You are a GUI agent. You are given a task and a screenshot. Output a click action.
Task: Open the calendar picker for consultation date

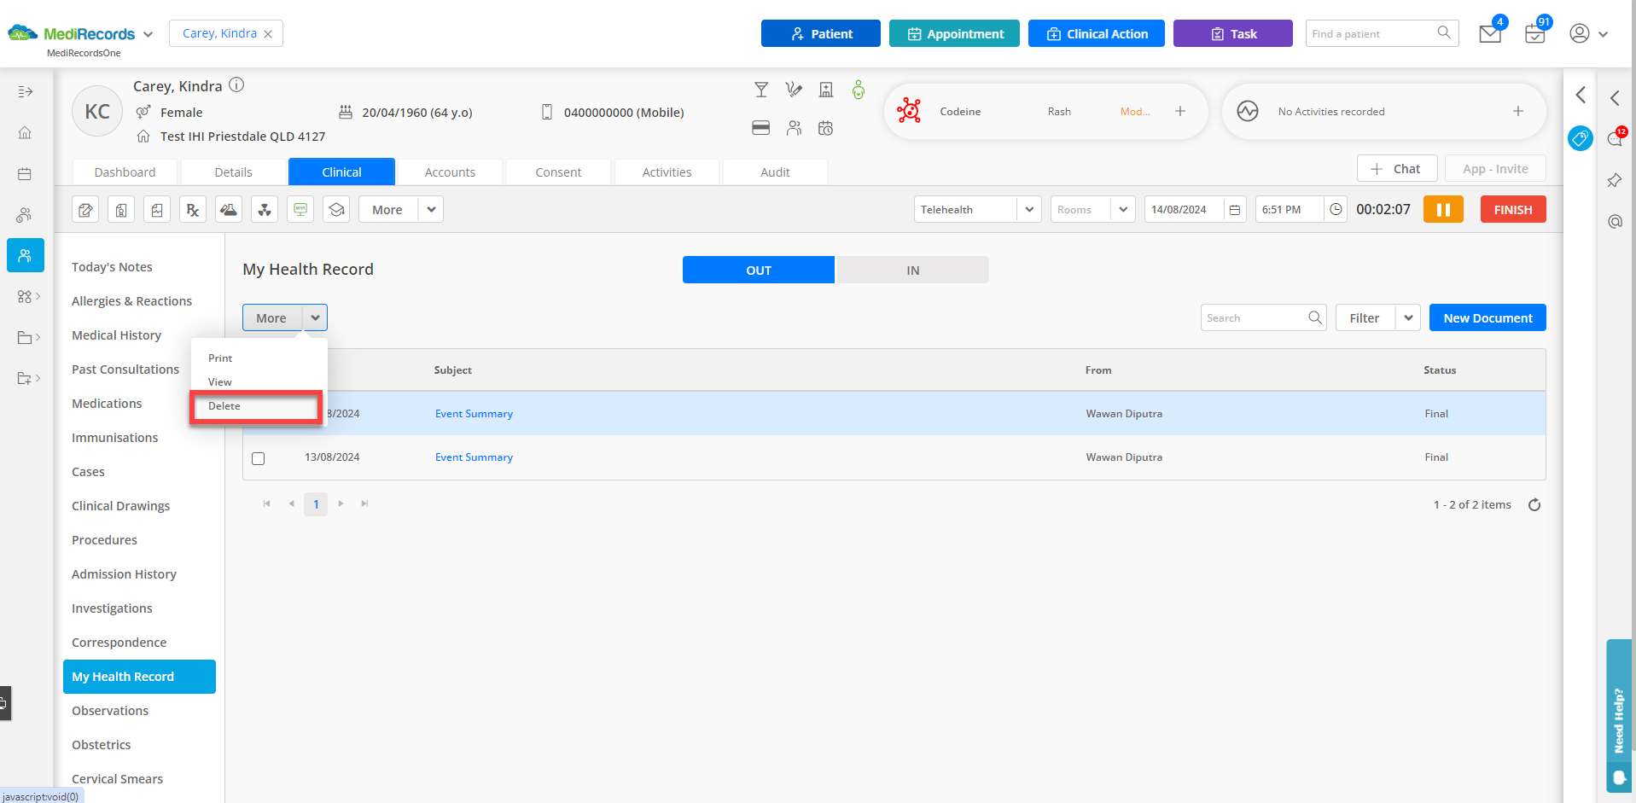click(1234, 210)
